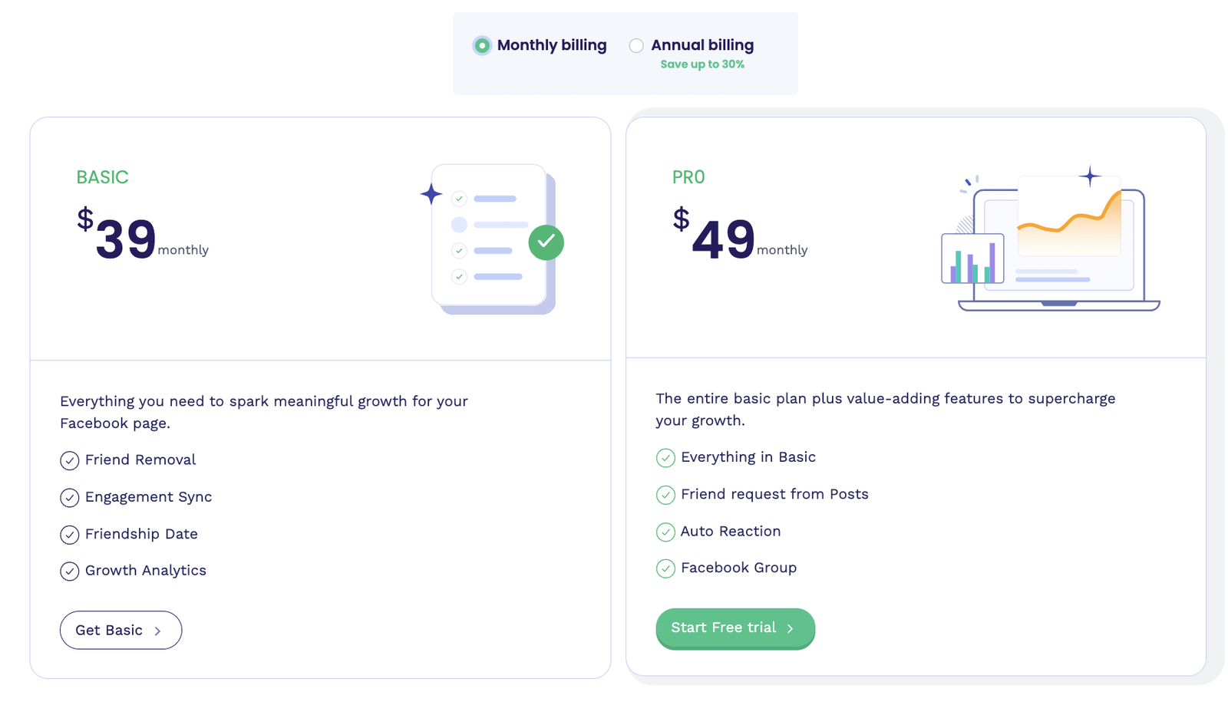Click the Start Free trial button
Viewport: 1228px width, 705px height.
click(734, 628)
